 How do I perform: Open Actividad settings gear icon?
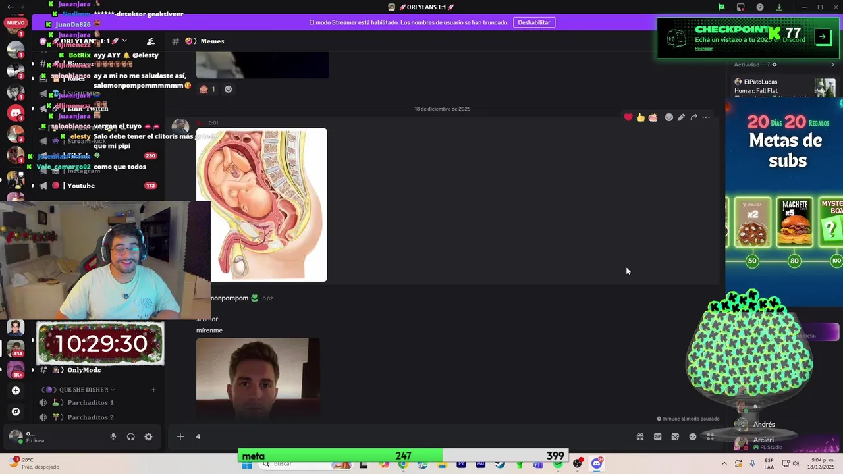pos(775,65)
